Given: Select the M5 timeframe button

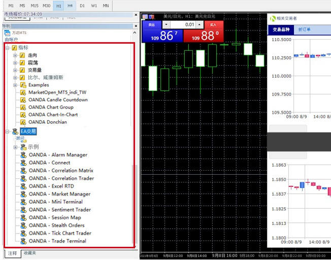Looking at the screenshot, I should pos(22,6).
